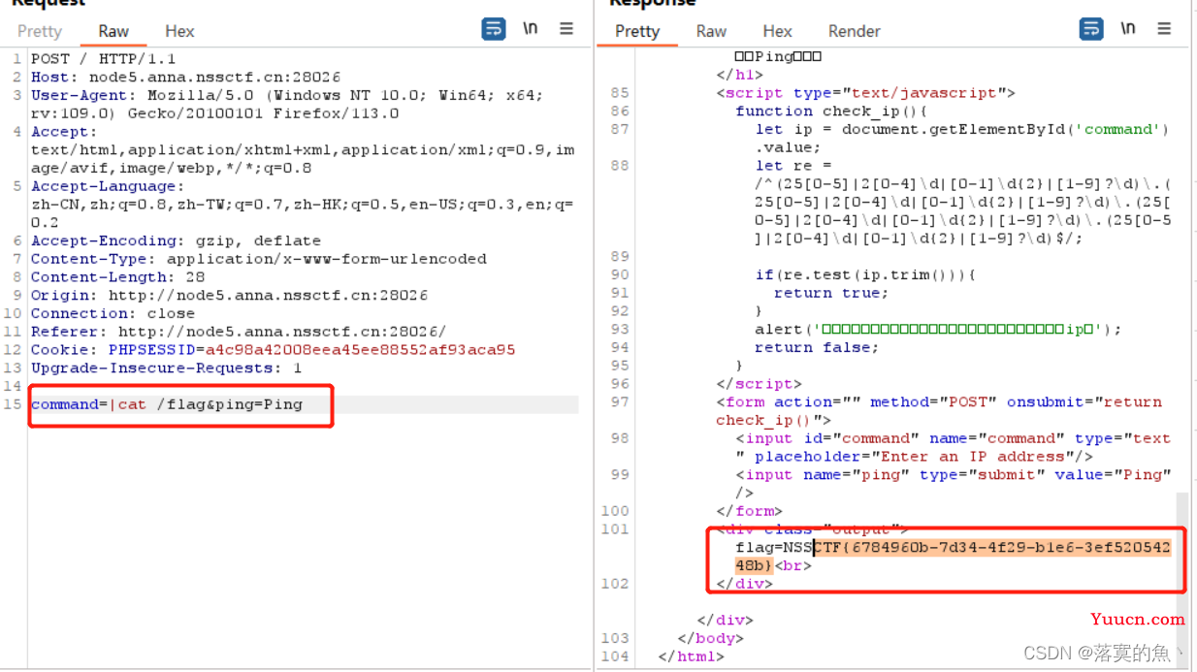The height and width of the screenshot is (672, 1197).
Task: Click the '</html>' closing tag line
Action: coord(691,656)
